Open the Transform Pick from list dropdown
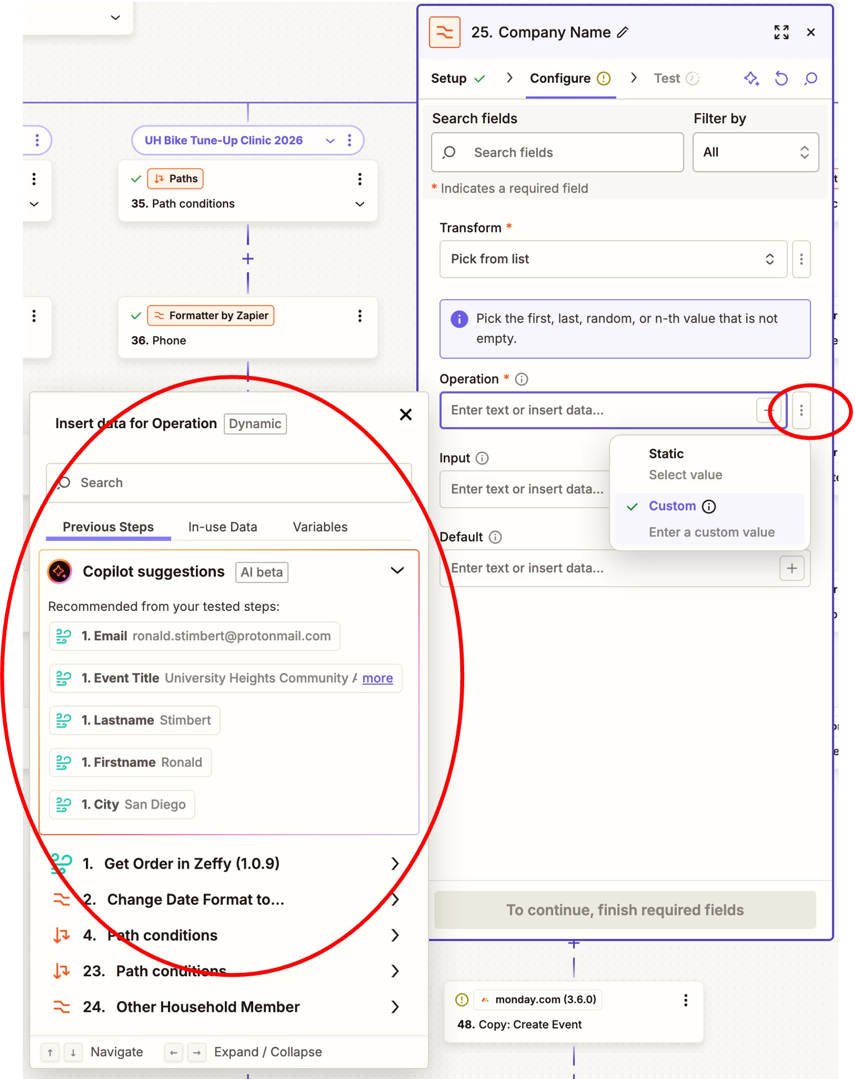This screenshot has width=855, height=1079. point(613,259)
